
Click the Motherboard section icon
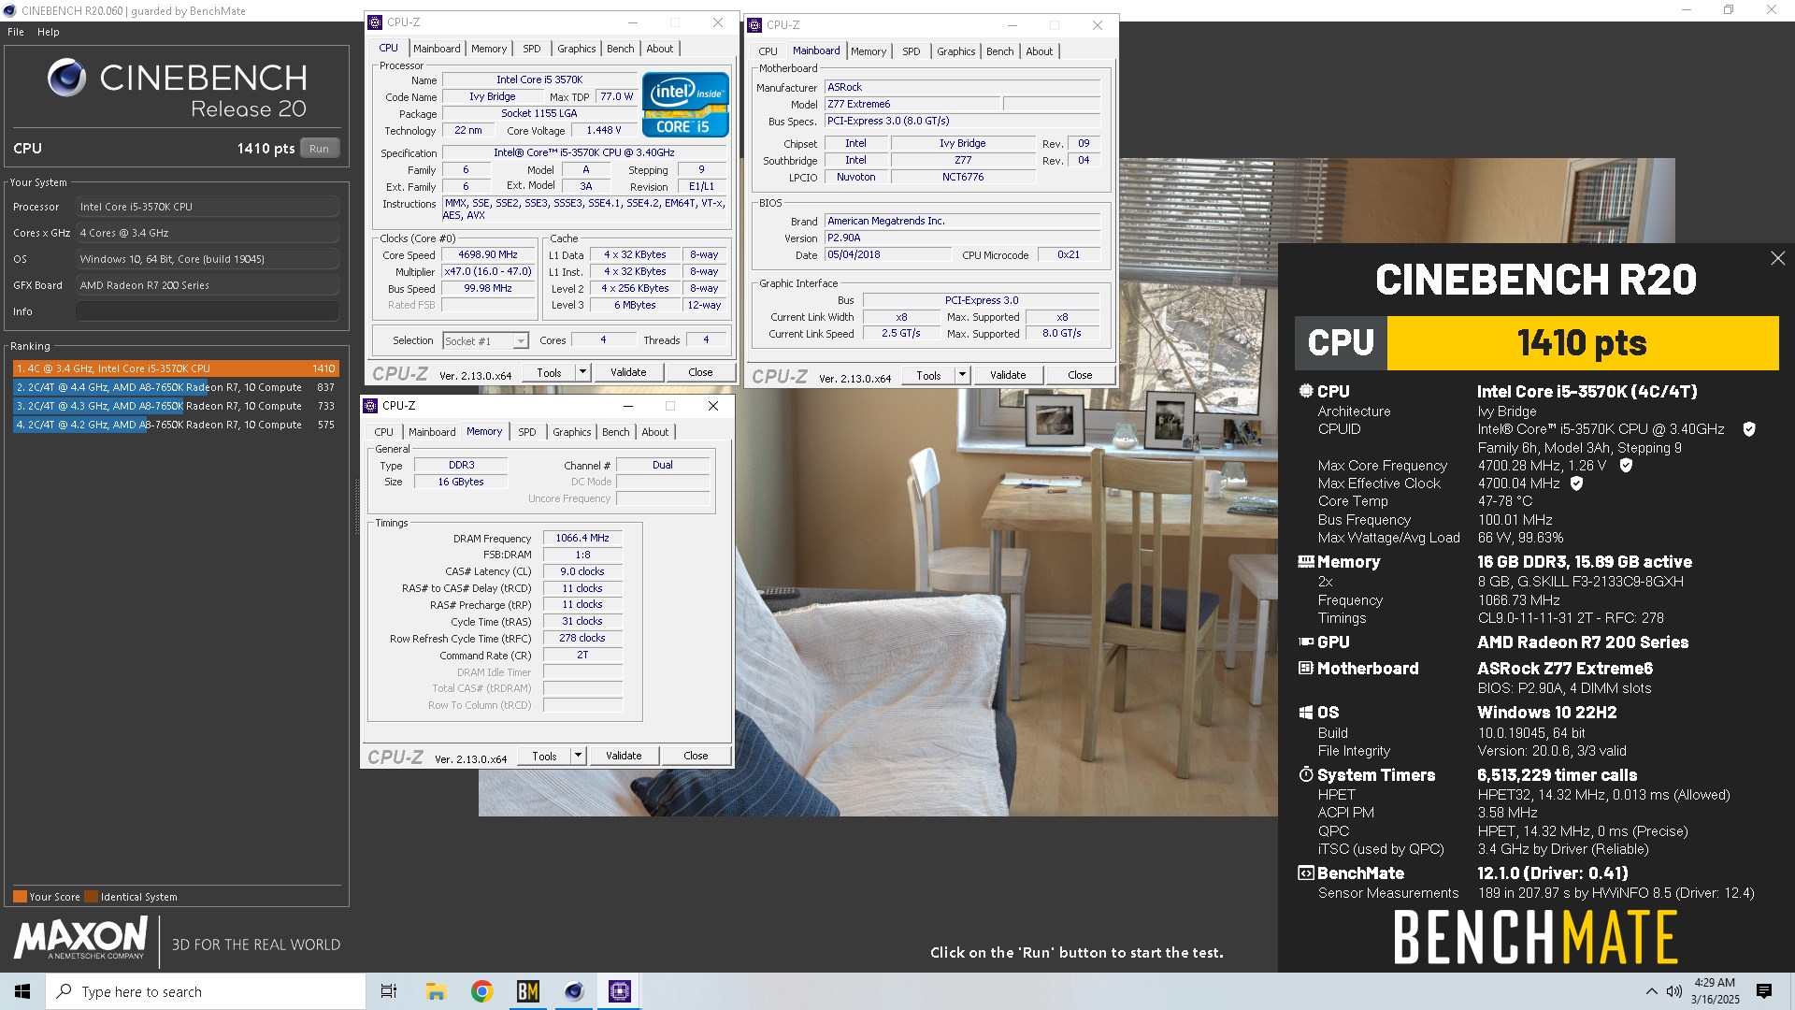tap(1306, 668)
